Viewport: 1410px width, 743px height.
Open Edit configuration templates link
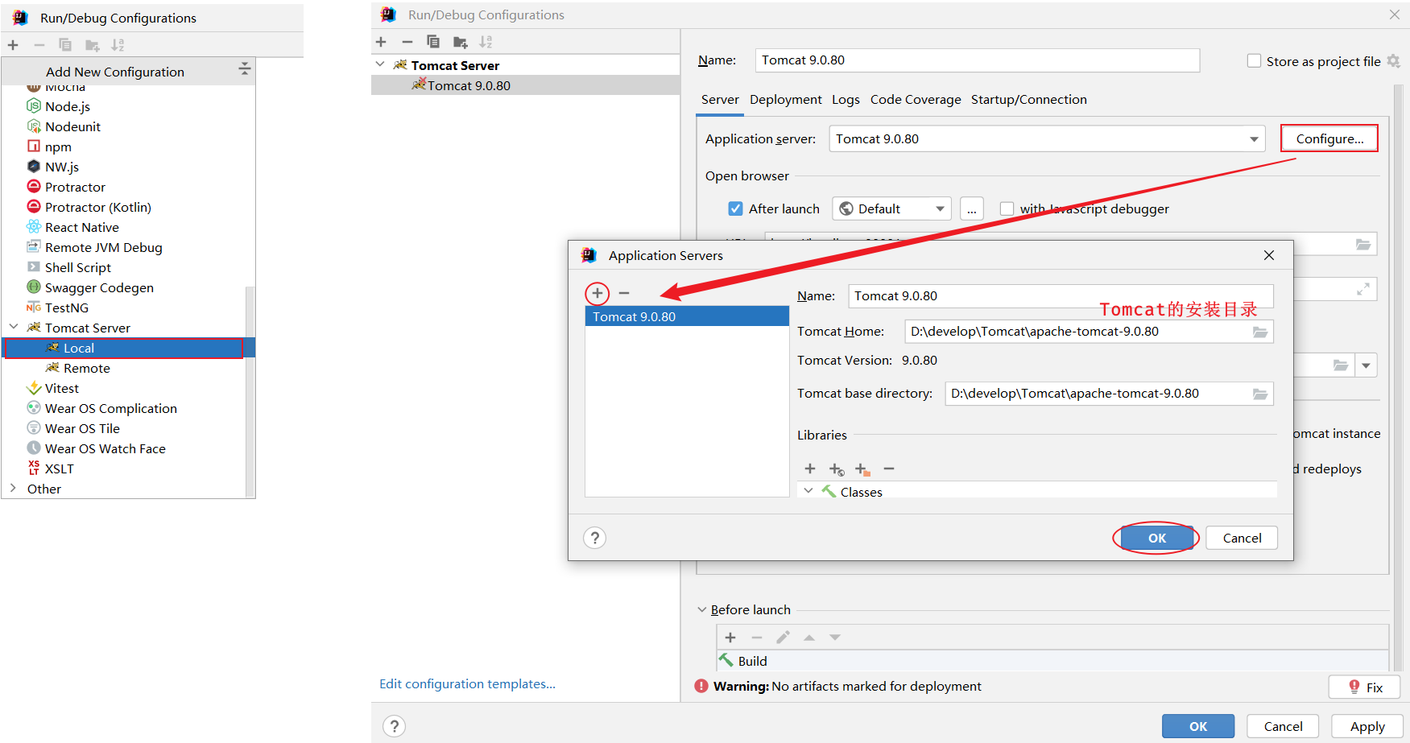(467, 683)
